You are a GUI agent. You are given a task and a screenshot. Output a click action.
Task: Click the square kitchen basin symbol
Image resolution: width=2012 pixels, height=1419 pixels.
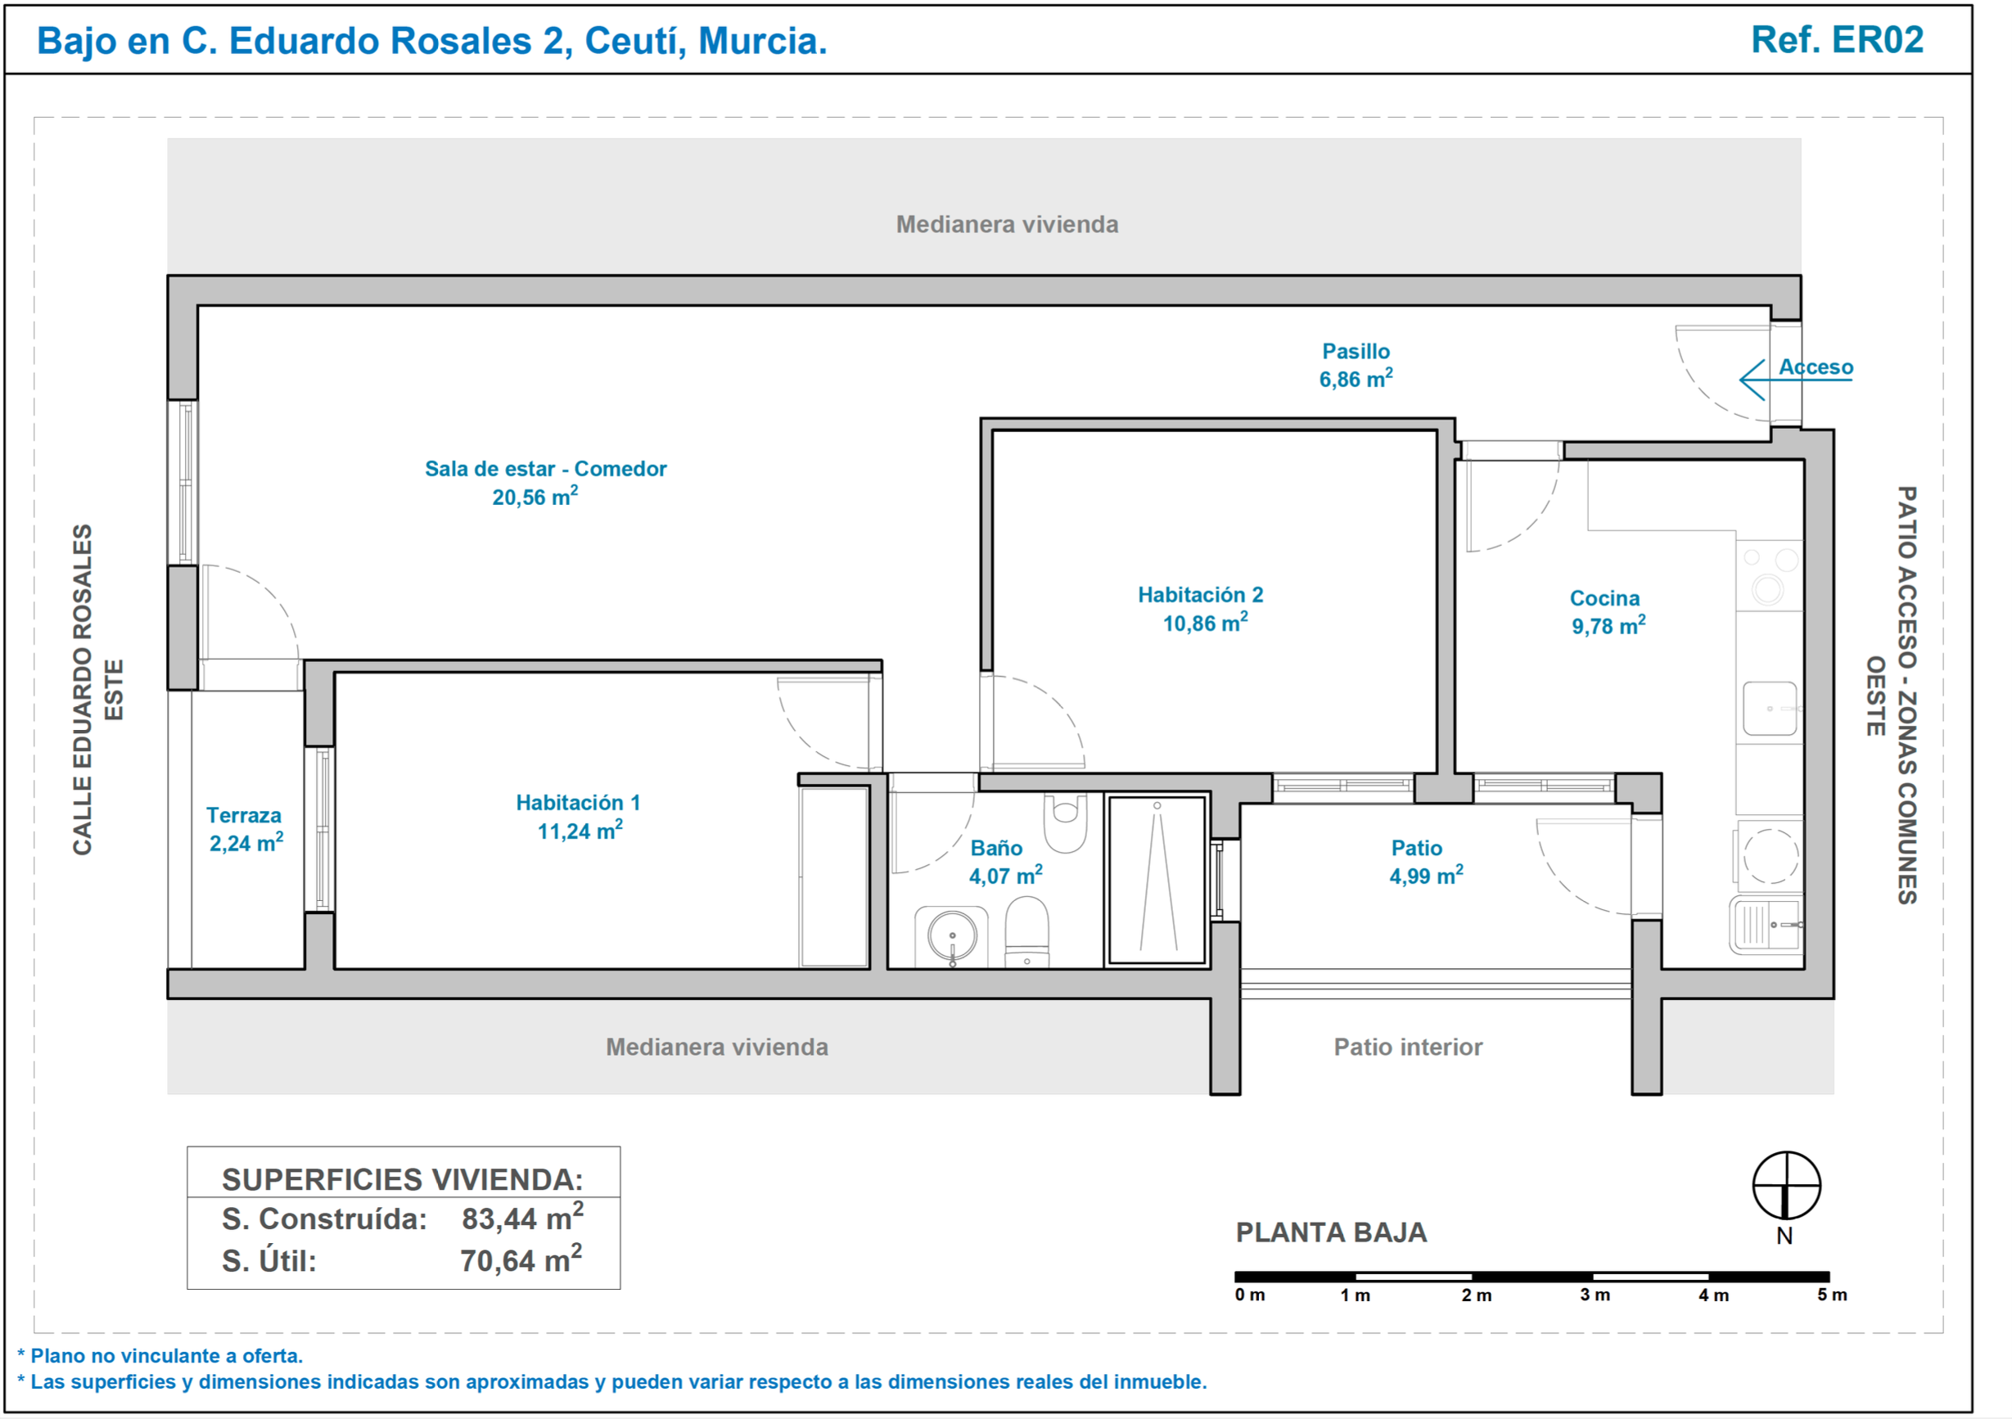[1769, 708]
